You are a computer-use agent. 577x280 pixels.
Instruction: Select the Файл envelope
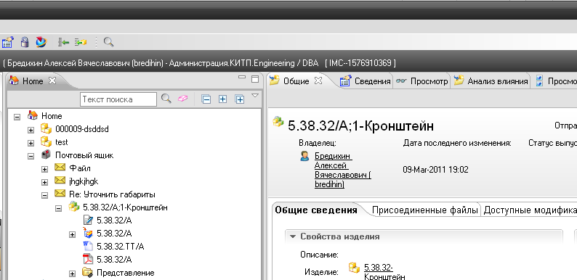click(79, 168)
